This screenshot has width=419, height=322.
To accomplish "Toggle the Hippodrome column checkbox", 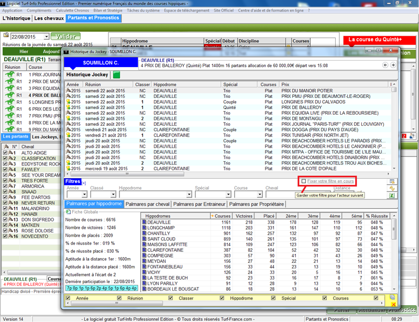I will click(222, 298).
